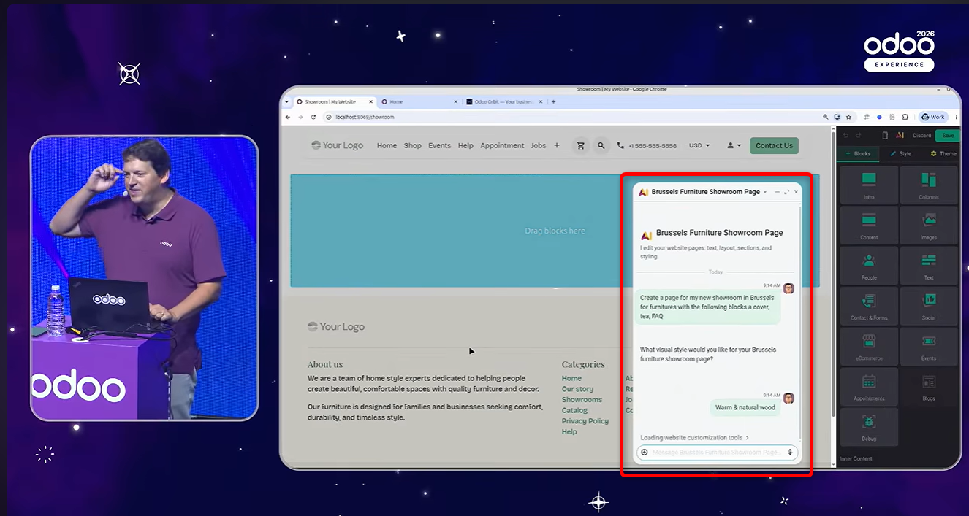Switch to the Theme tab
This screenshot has height=516, width=969.
tap(943, 154)
